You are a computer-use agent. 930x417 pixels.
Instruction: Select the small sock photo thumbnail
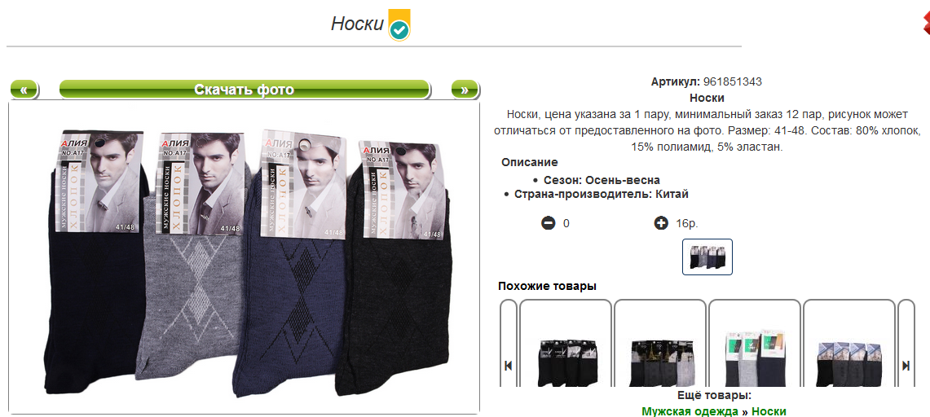click(x=707, y=257)
